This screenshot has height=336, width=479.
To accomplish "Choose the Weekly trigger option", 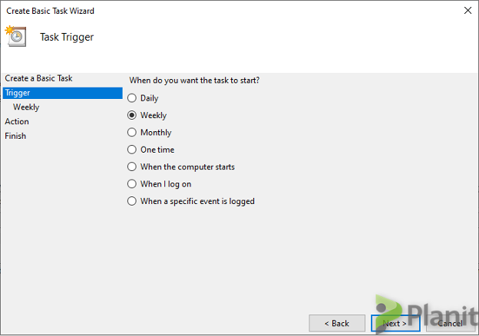I will 132,115.
